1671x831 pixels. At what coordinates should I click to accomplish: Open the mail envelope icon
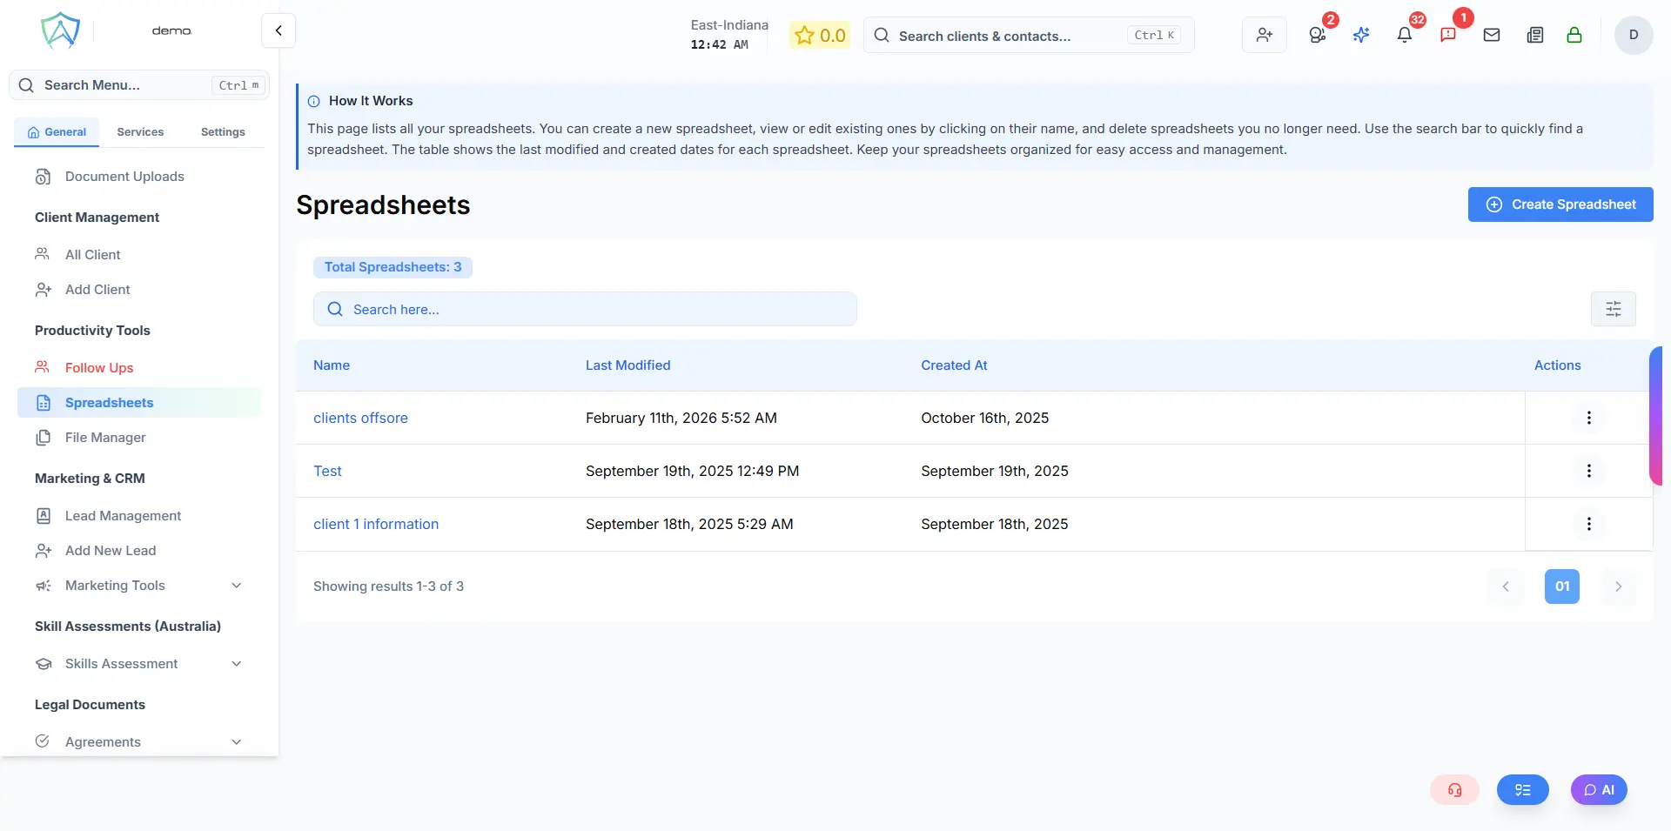1491,36
